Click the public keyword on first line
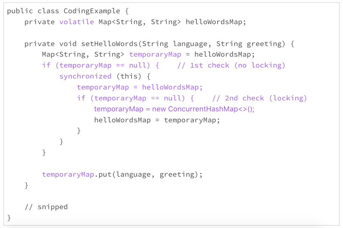343x228 pixels. [x=20, y=11]
